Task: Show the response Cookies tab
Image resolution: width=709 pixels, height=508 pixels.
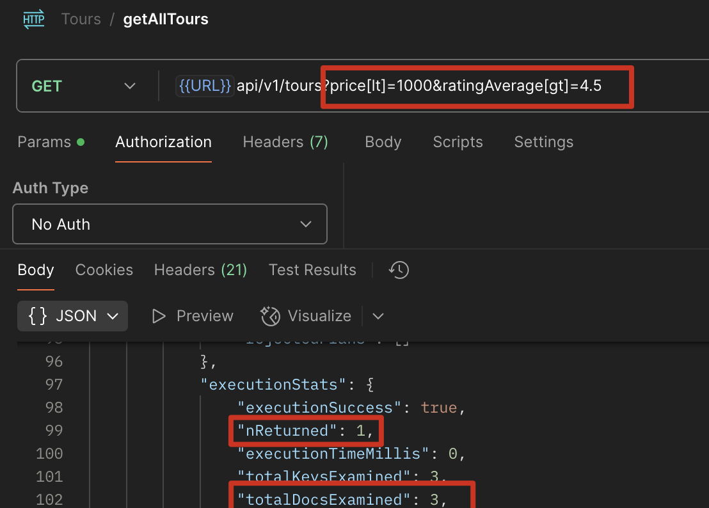Action: pyautogui.click(x=104, y=270)
